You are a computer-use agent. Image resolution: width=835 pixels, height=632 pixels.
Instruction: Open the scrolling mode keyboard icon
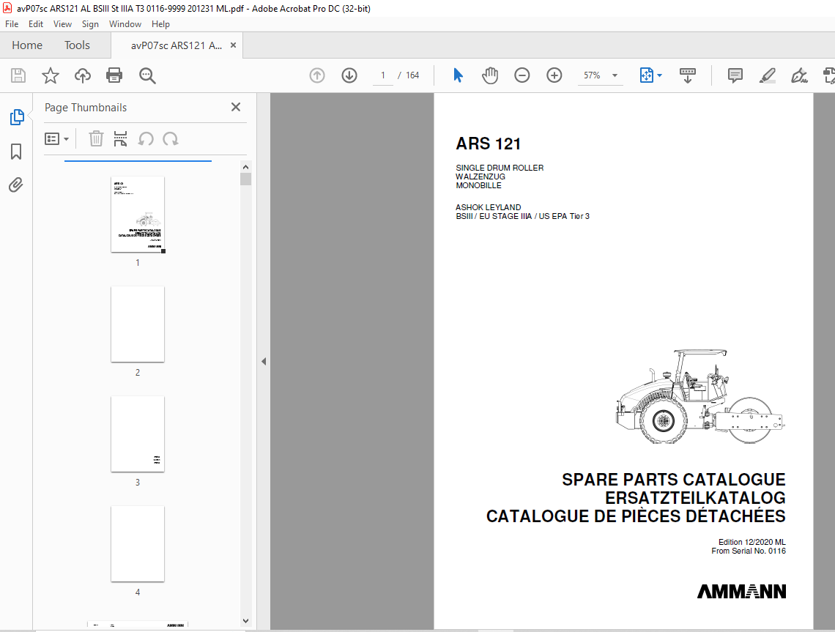tap(688, 75)
